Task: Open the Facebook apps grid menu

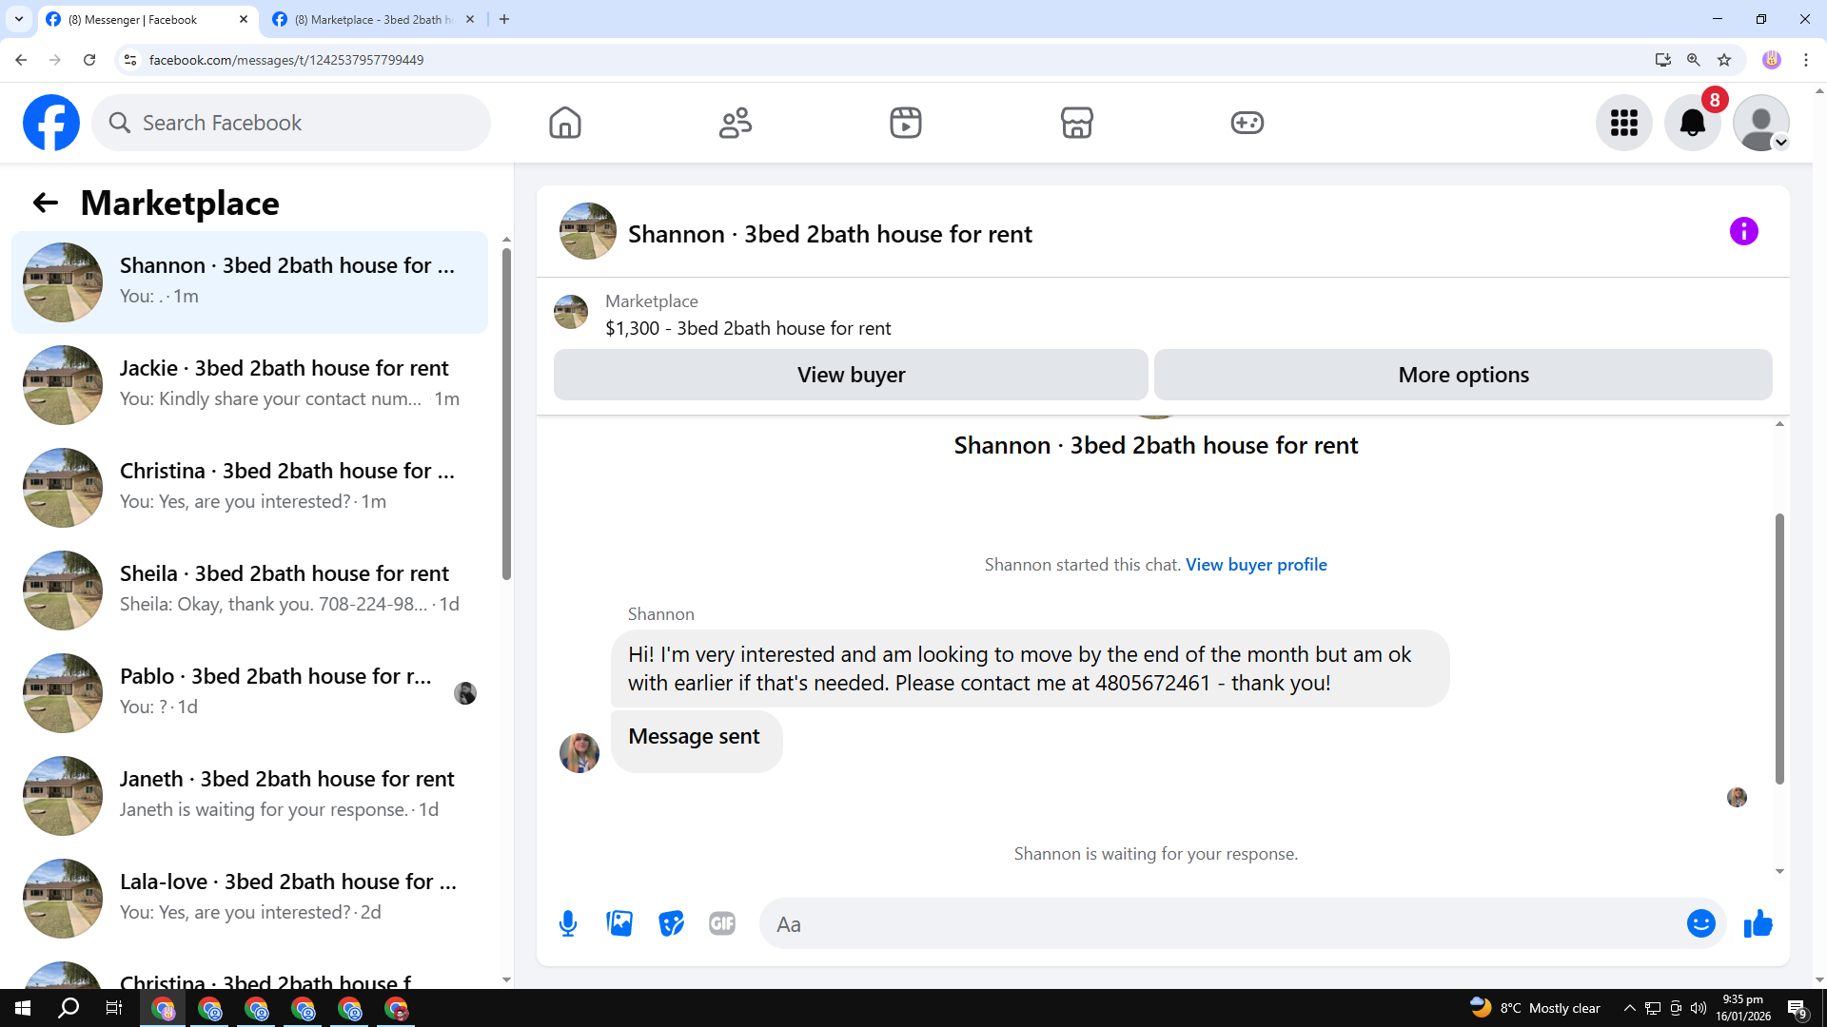Action: pos(1623,123)
